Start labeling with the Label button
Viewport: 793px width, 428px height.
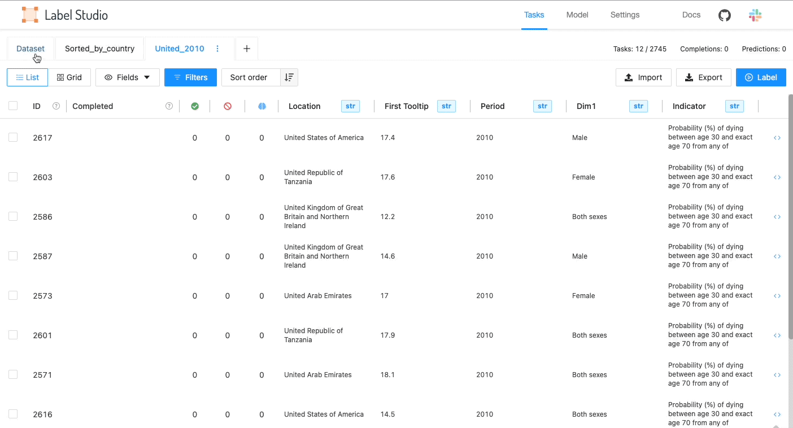coord(761,77)
